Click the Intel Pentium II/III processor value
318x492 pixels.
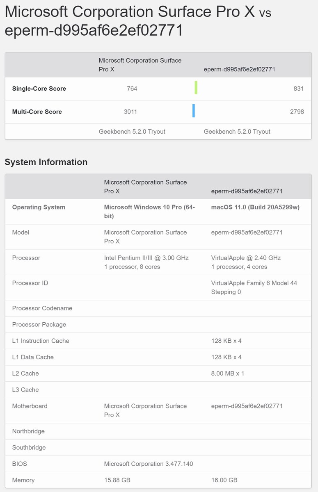146,262
